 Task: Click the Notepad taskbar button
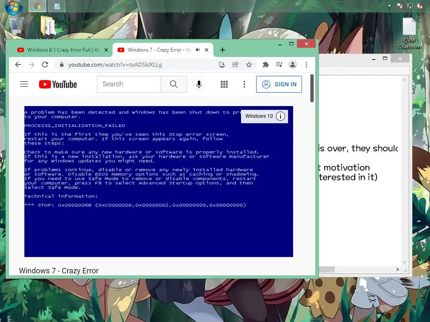(x=57, y=6)
